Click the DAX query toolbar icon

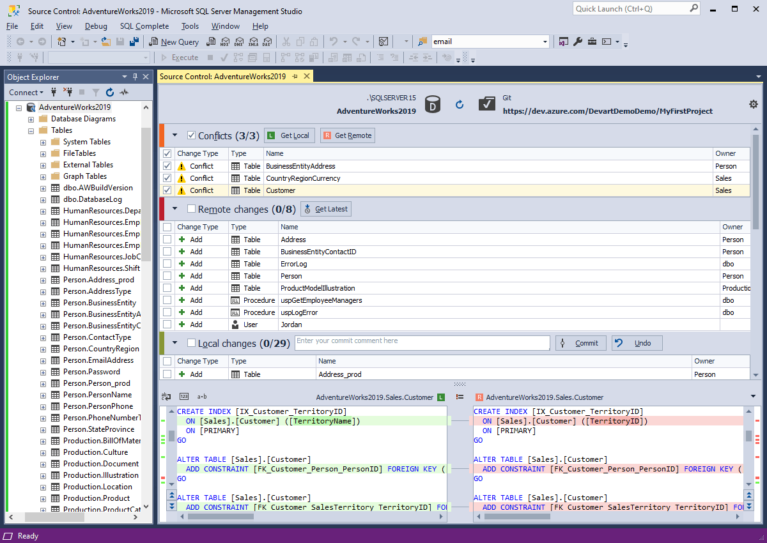click(x=268, y=41)
